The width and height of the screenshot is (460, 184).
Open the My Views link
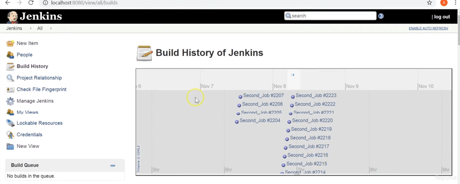pyautogui.click(x=27, y=112)
